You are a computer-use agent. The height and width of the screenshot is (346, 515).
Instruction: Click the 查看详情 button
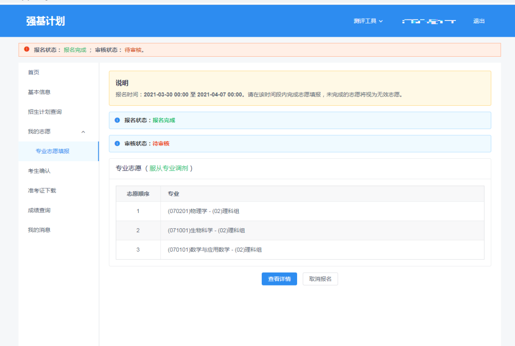[279, 279]
